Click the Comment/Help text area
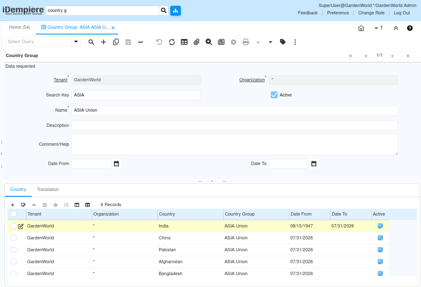The image size is (421, 287). pos(234,145)
